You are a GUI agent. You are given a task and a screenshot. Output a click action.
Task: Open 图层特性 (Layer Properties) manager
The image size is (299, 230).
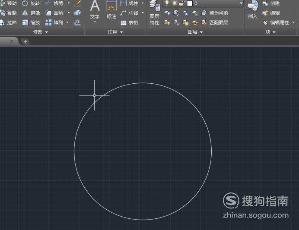point(154,13)
